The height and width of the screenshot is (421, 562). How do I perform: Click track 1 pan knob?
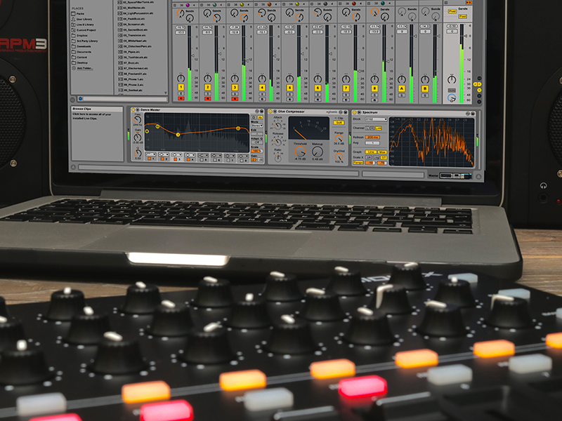click(181, 79)
